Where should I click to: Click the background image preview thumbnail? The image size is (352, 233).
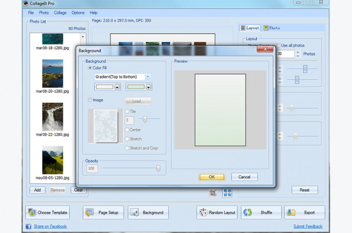tap(106, 126)
